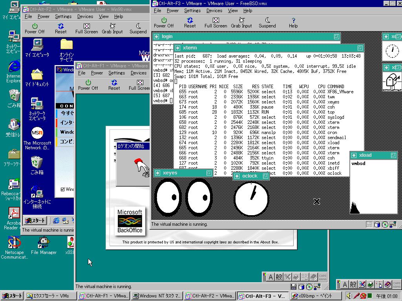Click the host taskbar スタート button

(x=12, y=296)
